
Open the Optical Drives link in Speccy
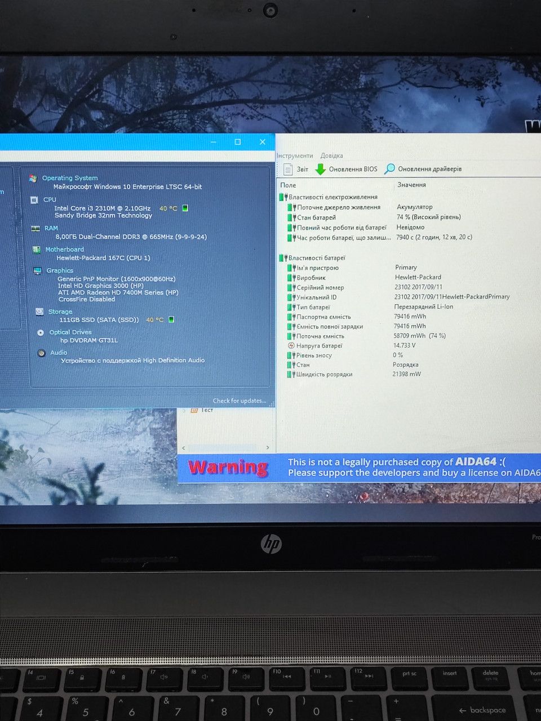pyautogui.click(x=70, y=332)
